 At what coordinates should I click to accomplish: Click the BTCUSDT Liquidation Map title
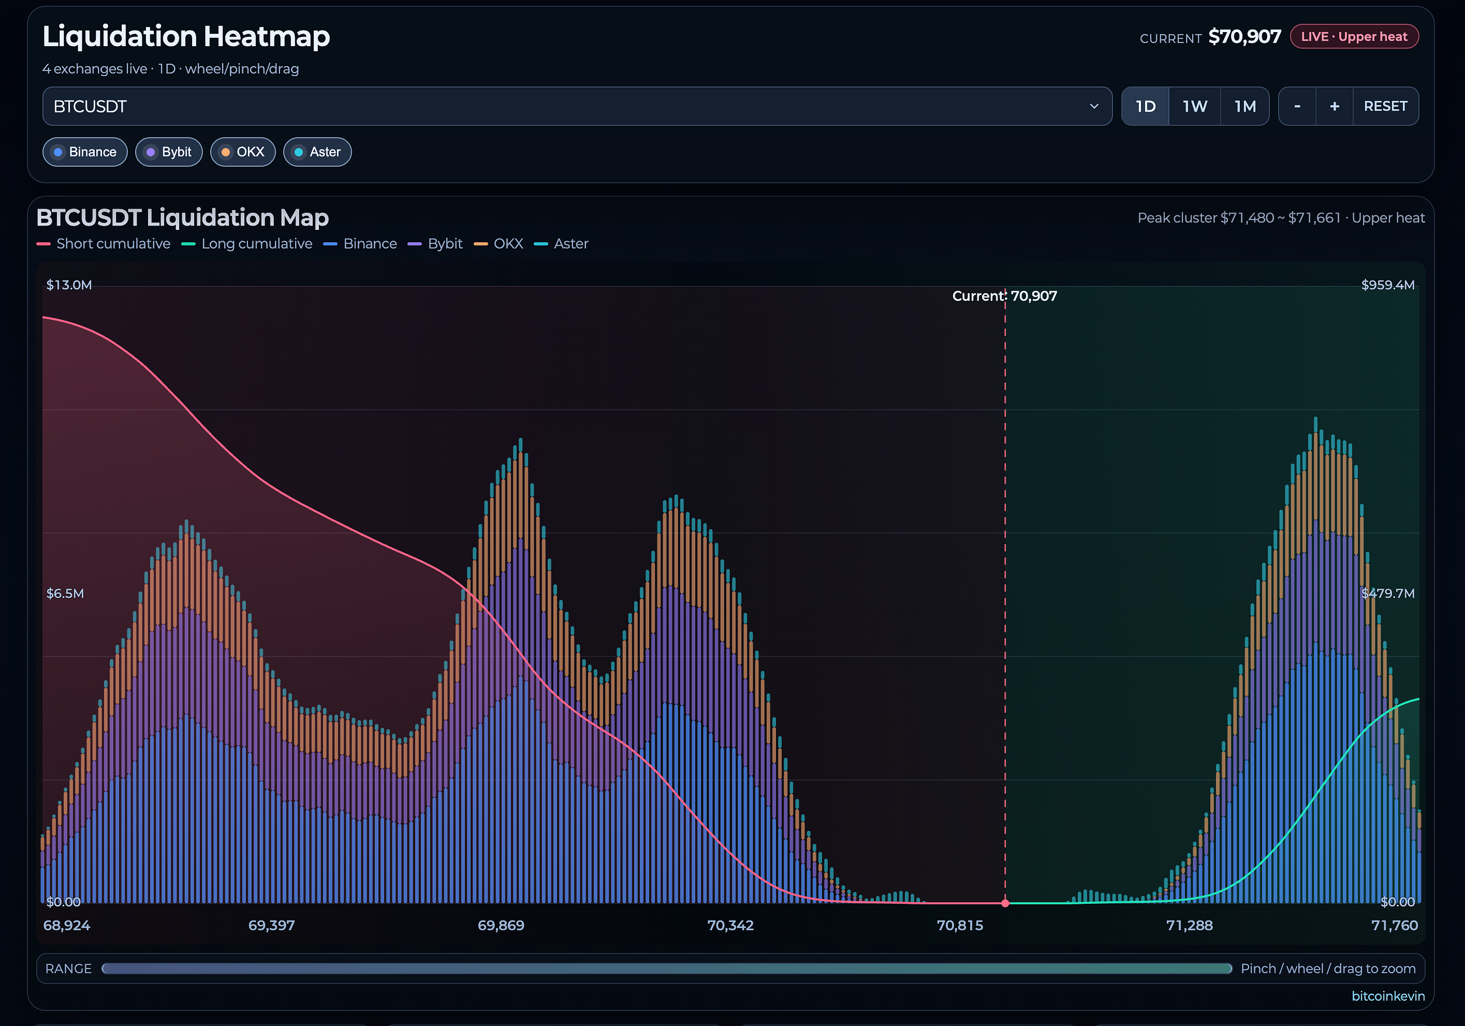point(183,218)
